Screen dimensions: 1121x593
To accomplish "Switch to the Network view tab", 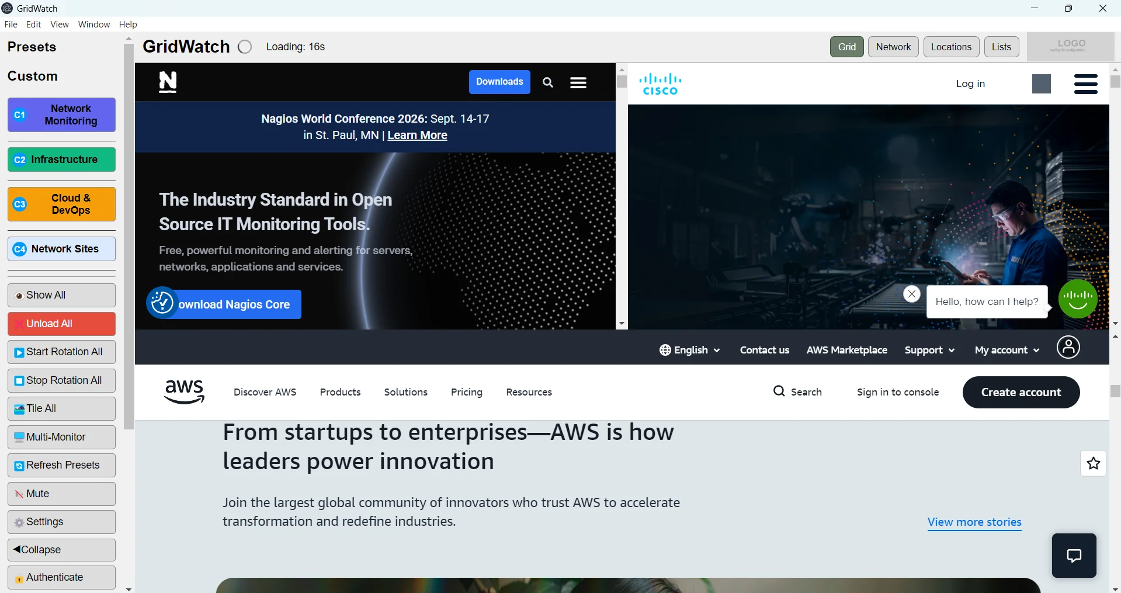I will [x=893, y=46].
